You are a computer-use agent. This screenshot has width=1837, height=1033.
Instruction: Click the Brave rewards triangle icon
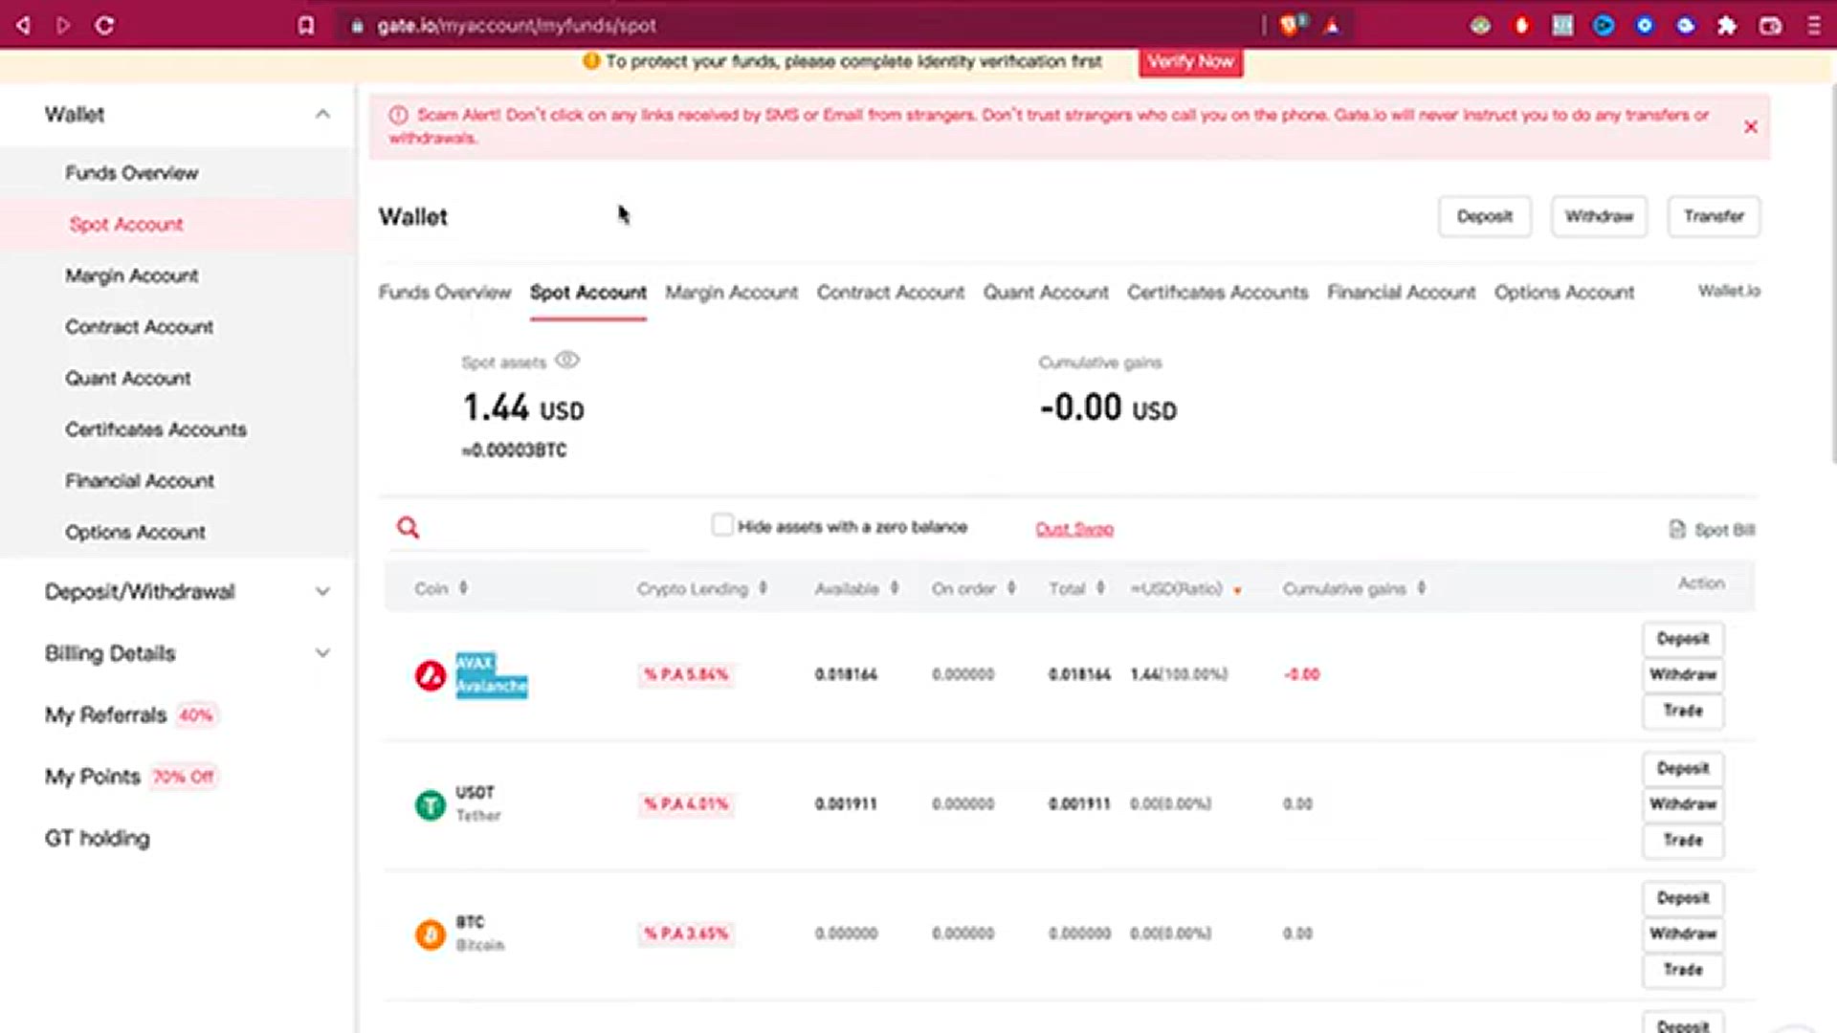(1331, 26)
